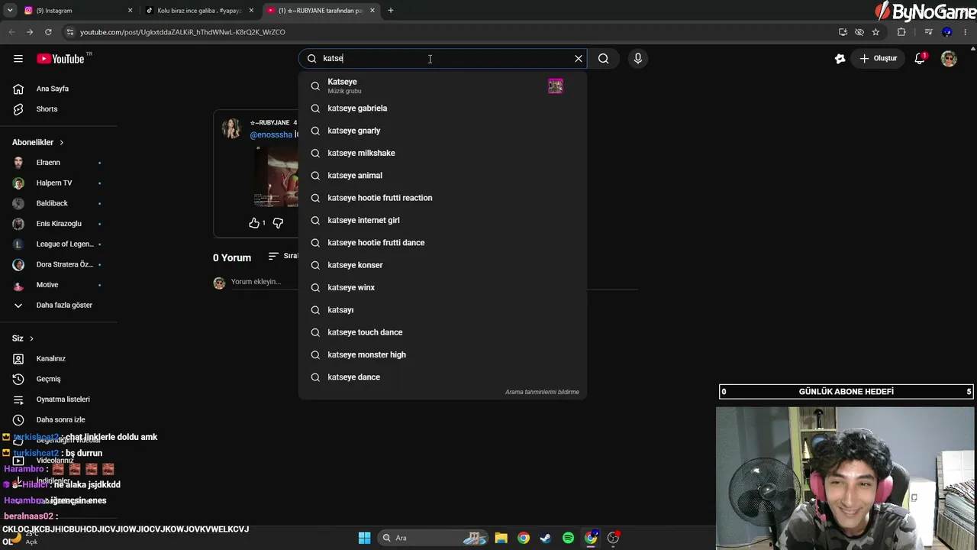Open the post image thumbnail
The width and height of the screenshot is (977, 550).
pyautogui.click(x=276, y=176)
